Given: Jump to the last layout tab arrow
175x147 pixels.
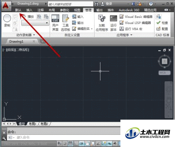Looking at the screenshot, I should tap(14, 124).
